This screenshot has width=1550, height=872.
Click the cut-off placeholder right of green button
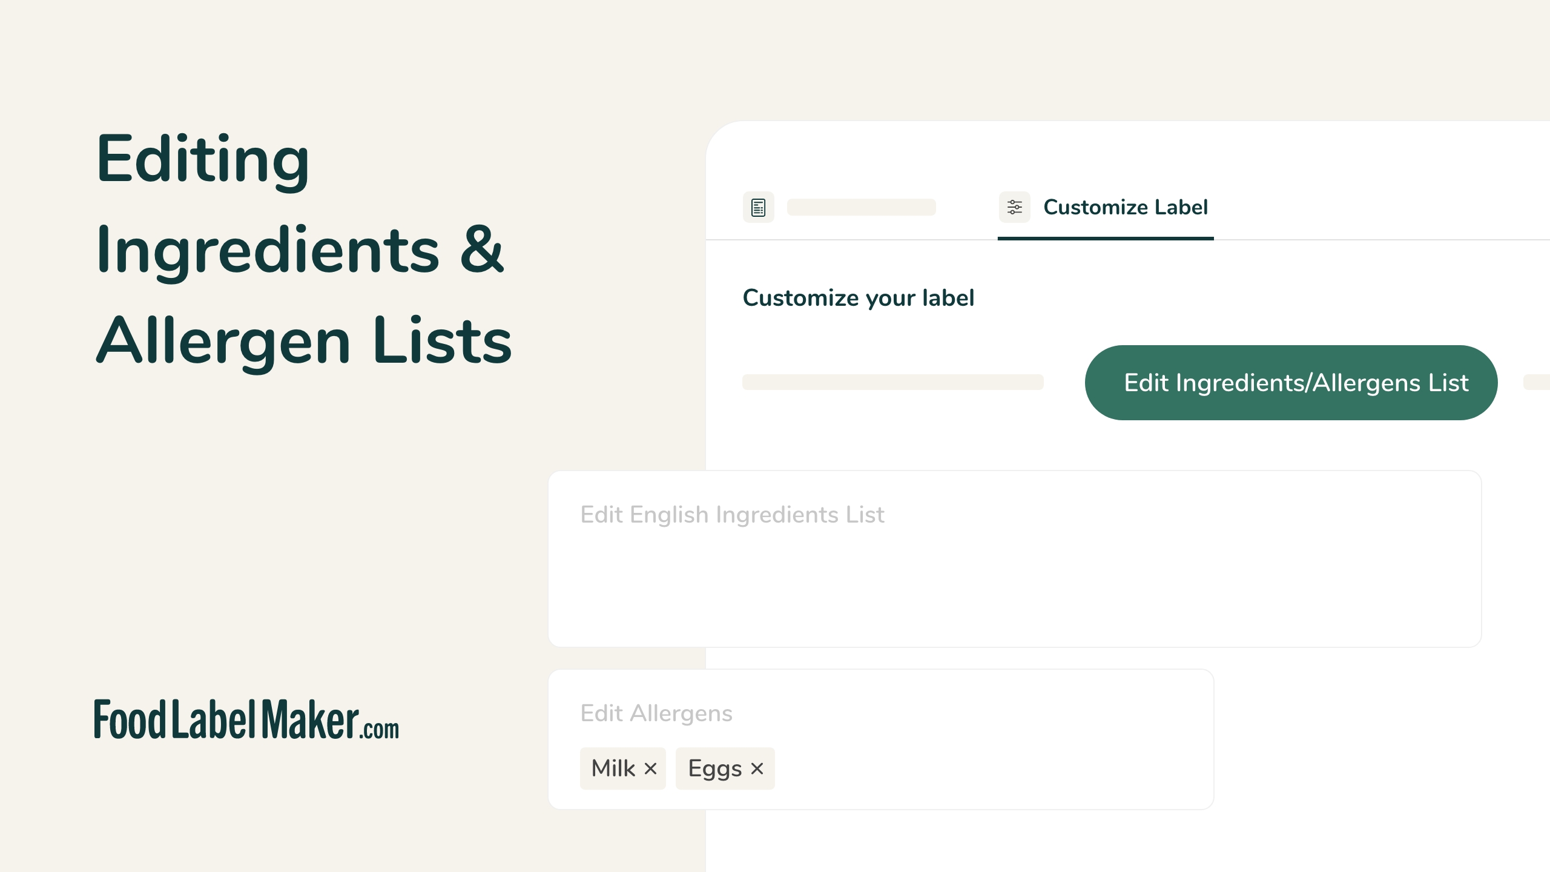coord(1537,382)
